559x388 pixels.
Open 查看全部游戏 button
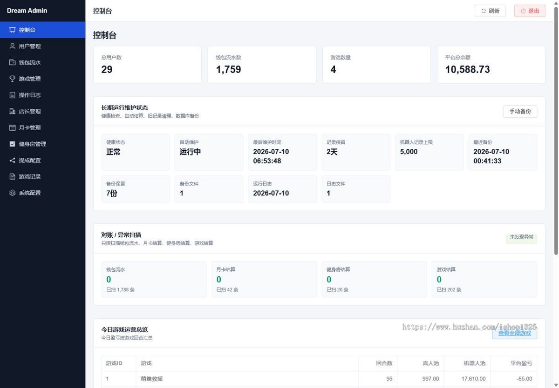click(514, 333)
